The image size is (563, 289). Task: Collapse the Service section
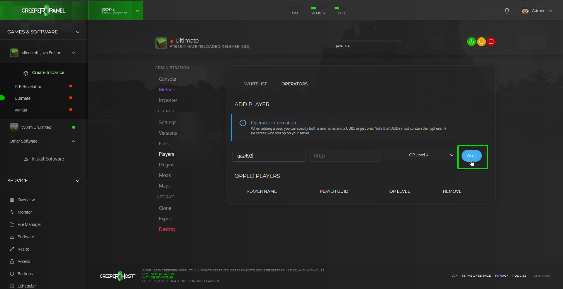[x=78, y=181]
